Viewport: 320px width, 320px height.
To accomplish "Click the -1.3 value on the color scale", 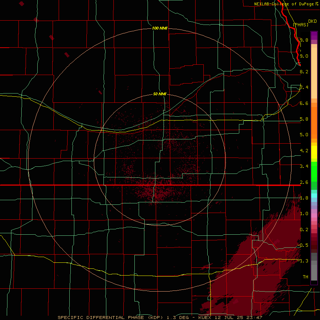I will tap(303, 261).
